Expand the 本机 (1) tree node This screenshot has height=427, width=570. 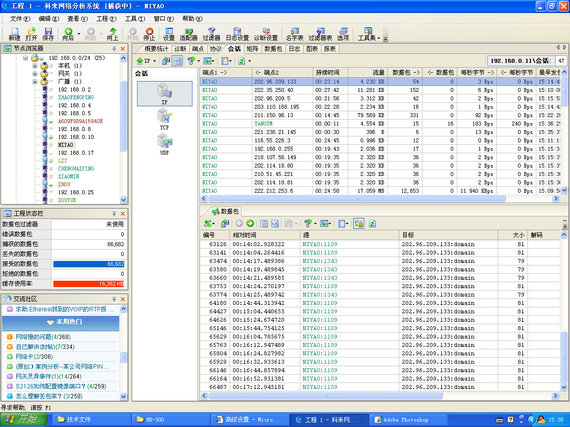(x=35, y=66)
